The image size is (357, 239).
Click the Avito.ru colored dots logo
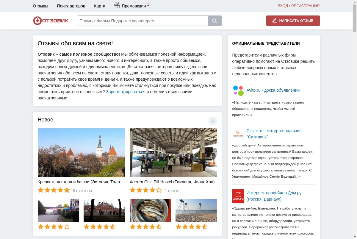pyautogui.click(x=238, y=90)
